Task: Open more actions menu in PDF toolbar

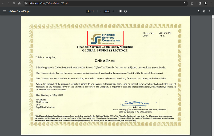Action: pos(210,11)
